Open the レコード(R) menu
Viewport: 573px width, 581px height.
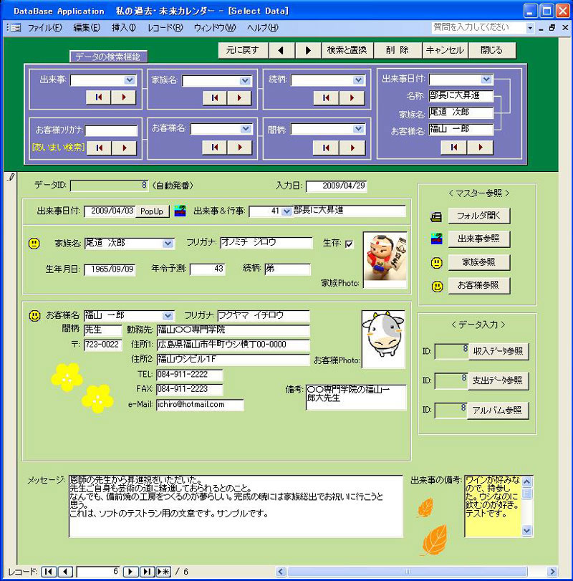click(165, 28)
